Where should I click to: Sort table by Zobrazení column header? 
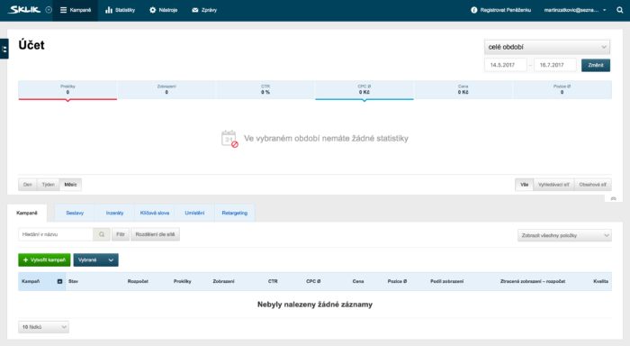(223, 281)
